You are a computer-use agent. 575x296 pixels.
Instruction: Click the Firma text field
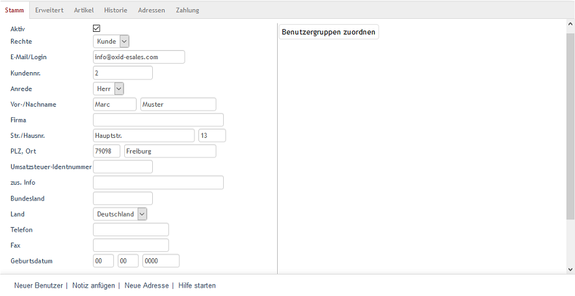pyautogui.click(x=158, y=120)
